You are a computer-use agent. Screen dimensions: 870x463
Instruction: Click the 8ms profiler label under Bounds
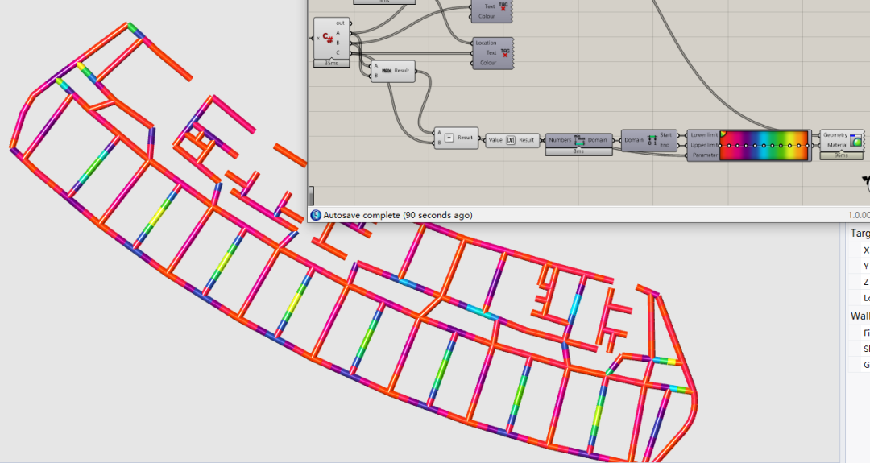coord(578,151)
